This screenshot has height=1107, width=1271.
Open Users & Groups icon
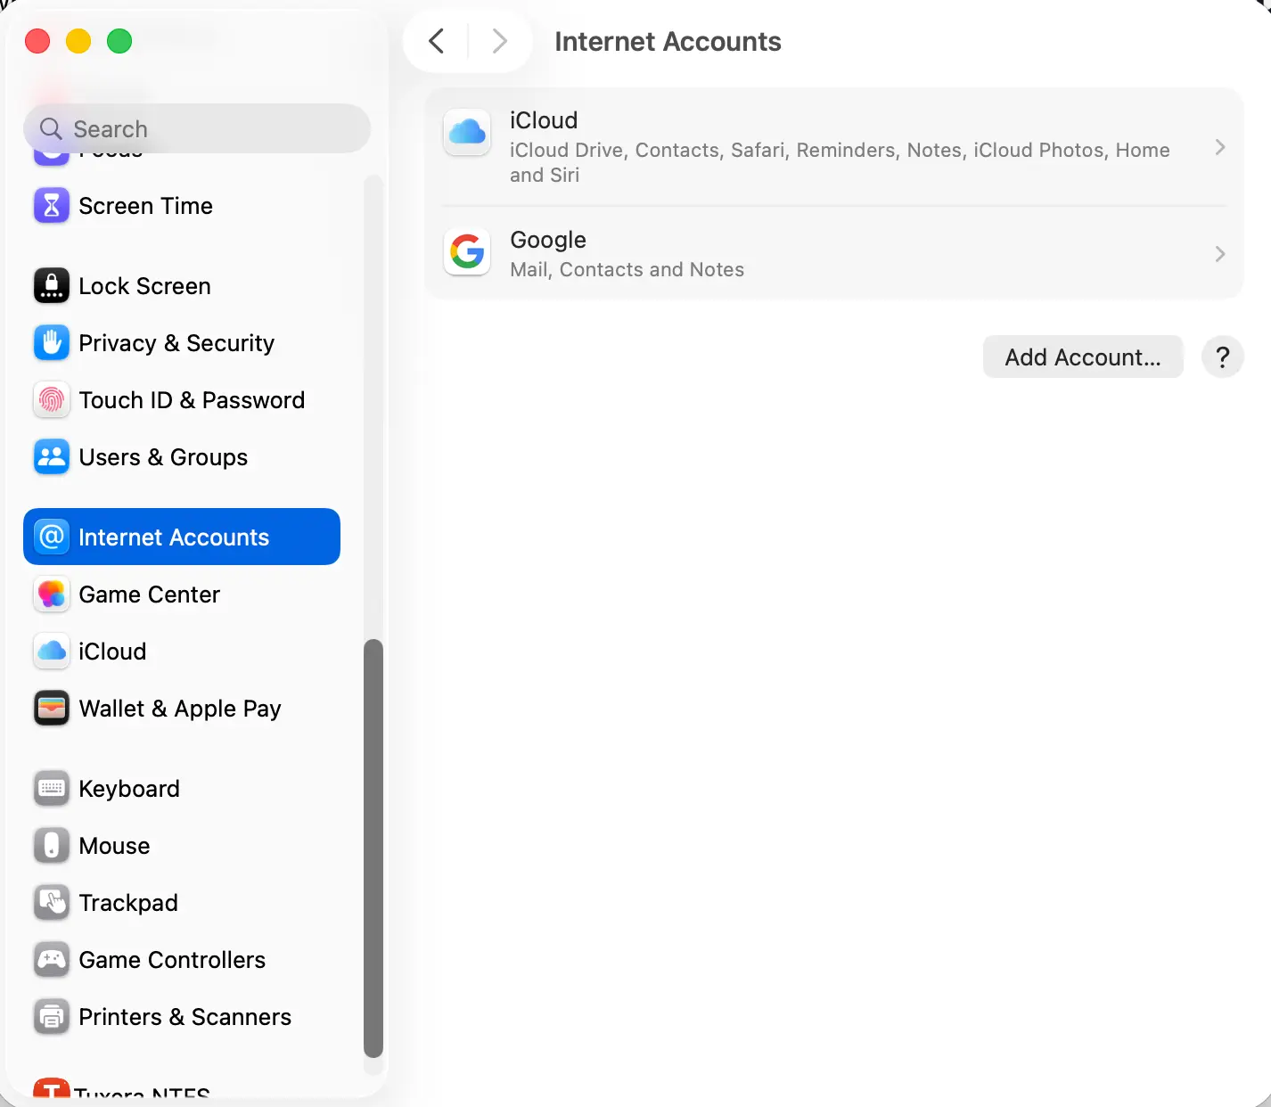pos(52,457)
